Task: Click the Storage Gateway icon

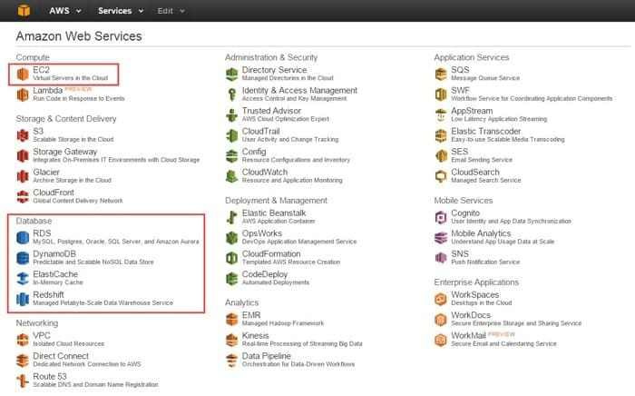Action: tap(23, 155)
